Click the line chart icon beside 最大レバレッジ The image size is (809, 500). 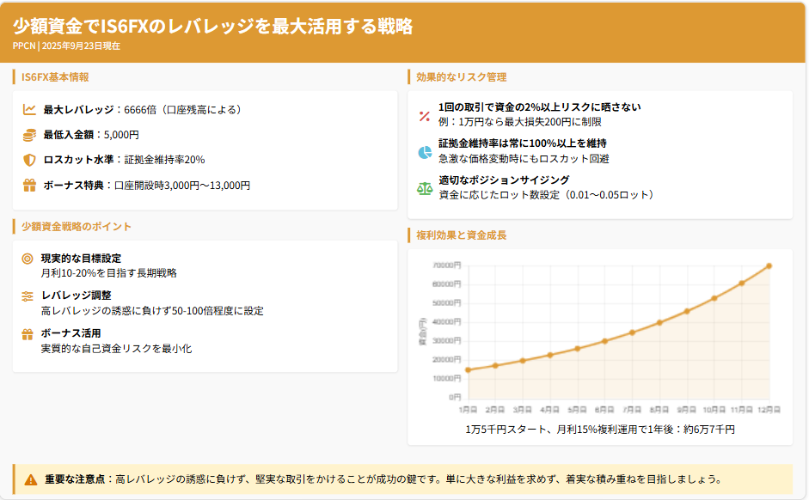(x=29, y=110)
